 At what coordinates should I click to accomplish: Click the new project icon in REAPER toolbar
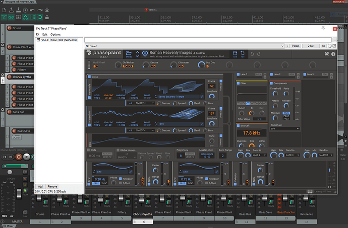click(x=4, y=10)
